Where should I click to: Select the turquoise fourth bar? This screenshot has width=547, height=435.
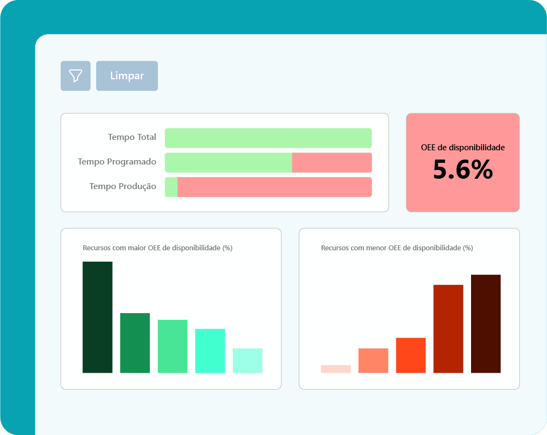pyautogui.click(x=210, y=351)
